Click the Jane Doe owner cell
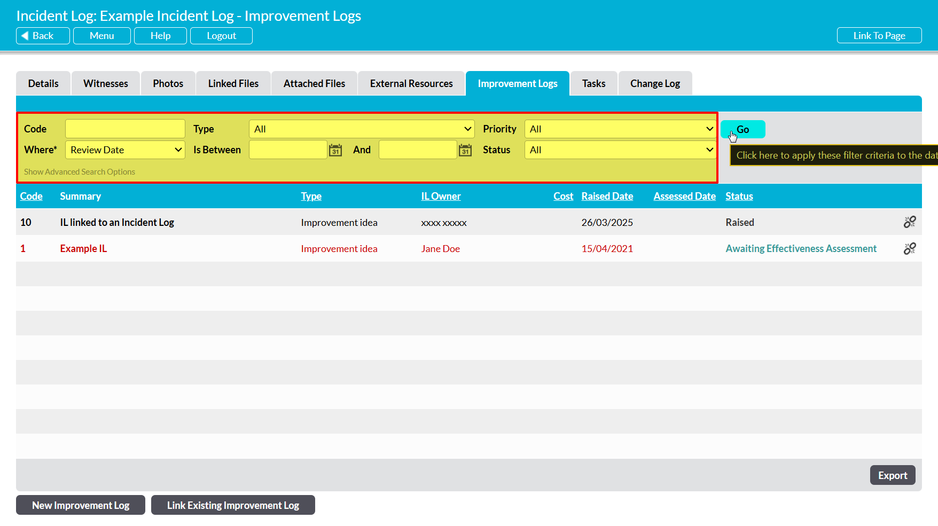The image size is (938, 526). 441,248
